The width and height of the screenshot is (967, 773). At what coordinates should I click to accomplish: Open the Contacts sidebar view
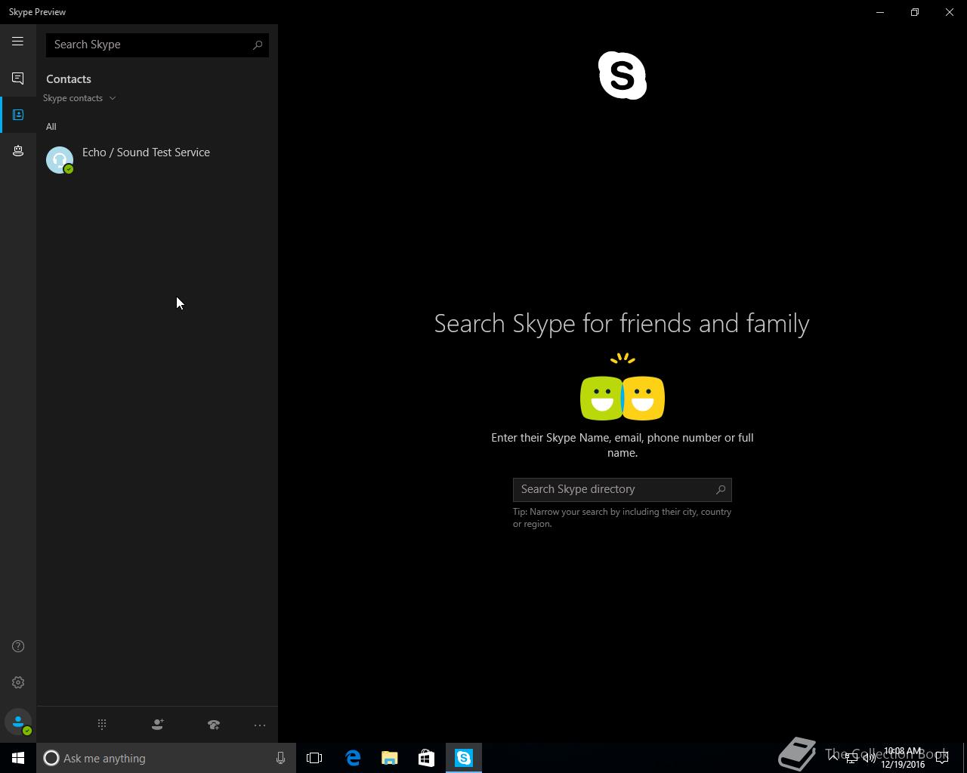[x=18, y=115]
